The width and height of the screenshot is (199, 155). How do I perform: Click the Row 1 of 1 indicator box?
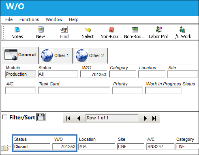pos(112,118)
